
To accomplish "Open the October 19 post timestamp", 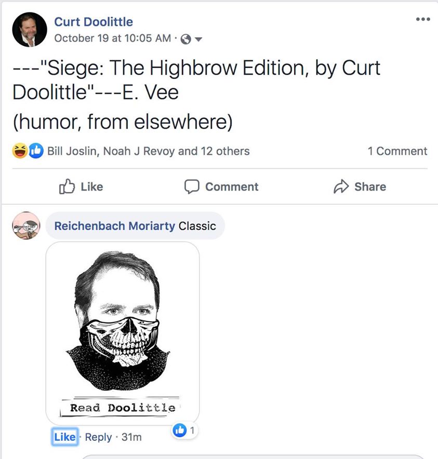I will point(112,38).
